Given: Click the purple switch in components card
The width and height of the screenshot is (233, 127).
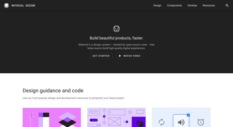Looking at the screenshot, I should click(x=126, y=122).
